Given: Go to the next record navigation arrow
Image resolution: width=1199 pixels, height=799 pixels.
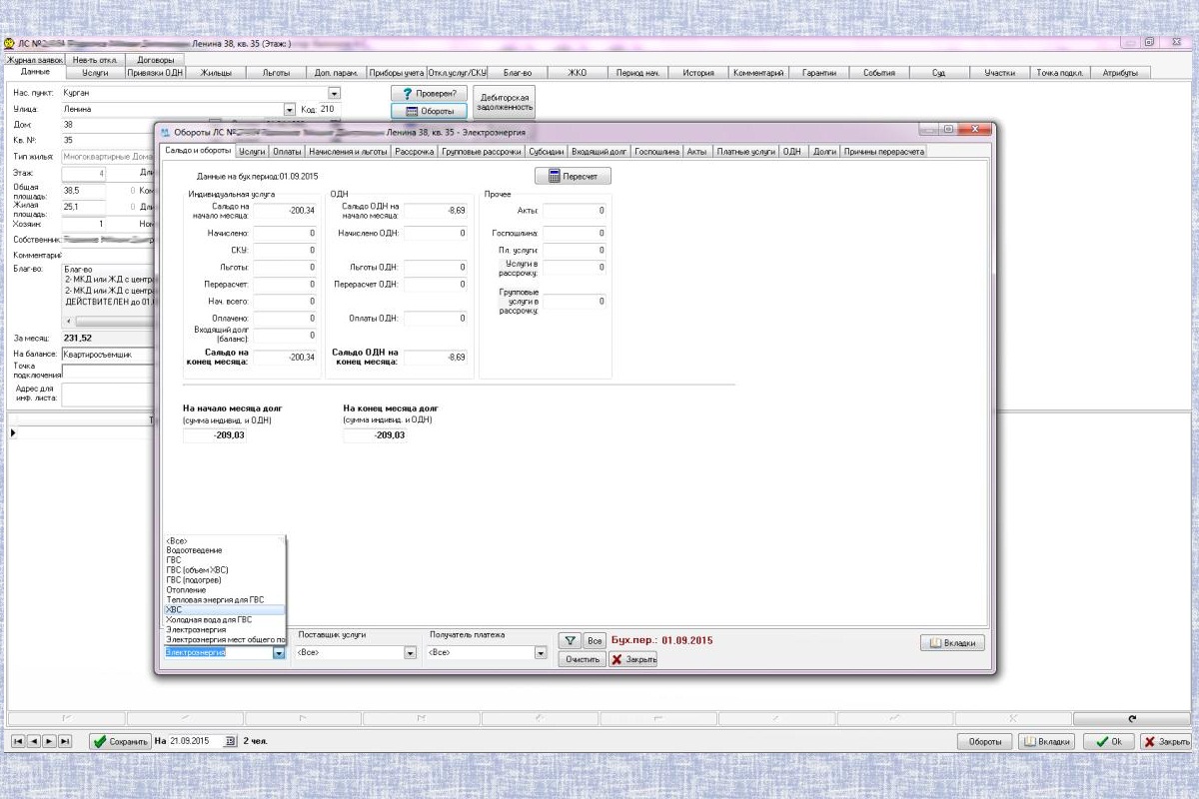Looking at the screenshot, I should [x=49, y=741].
